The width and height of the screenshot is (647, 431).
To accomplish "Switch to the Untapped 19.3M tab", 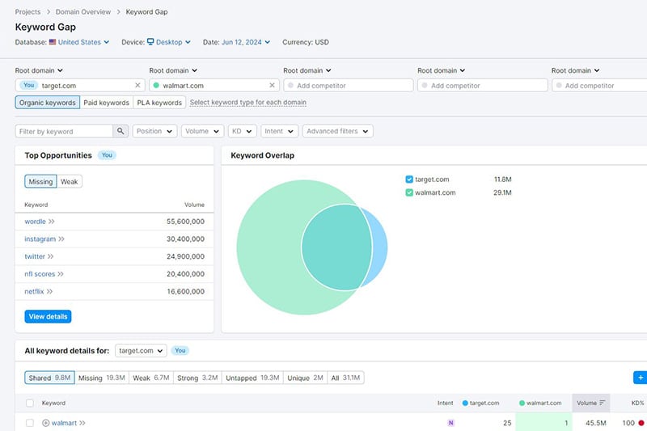I will click(x=252, y=378).
